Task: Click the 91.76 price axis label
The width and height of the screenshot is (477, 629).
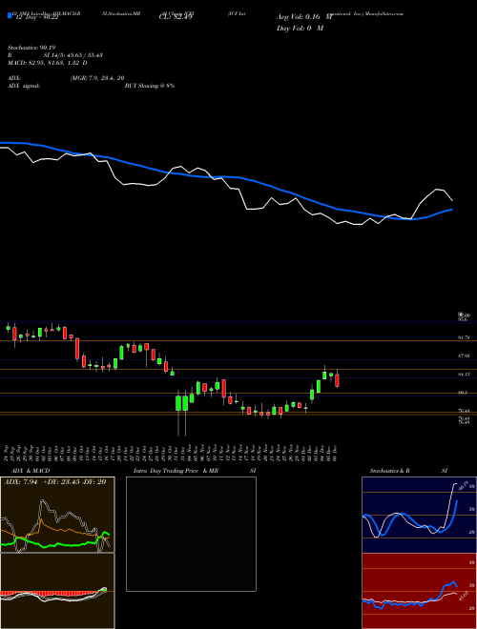Action: 464,337
